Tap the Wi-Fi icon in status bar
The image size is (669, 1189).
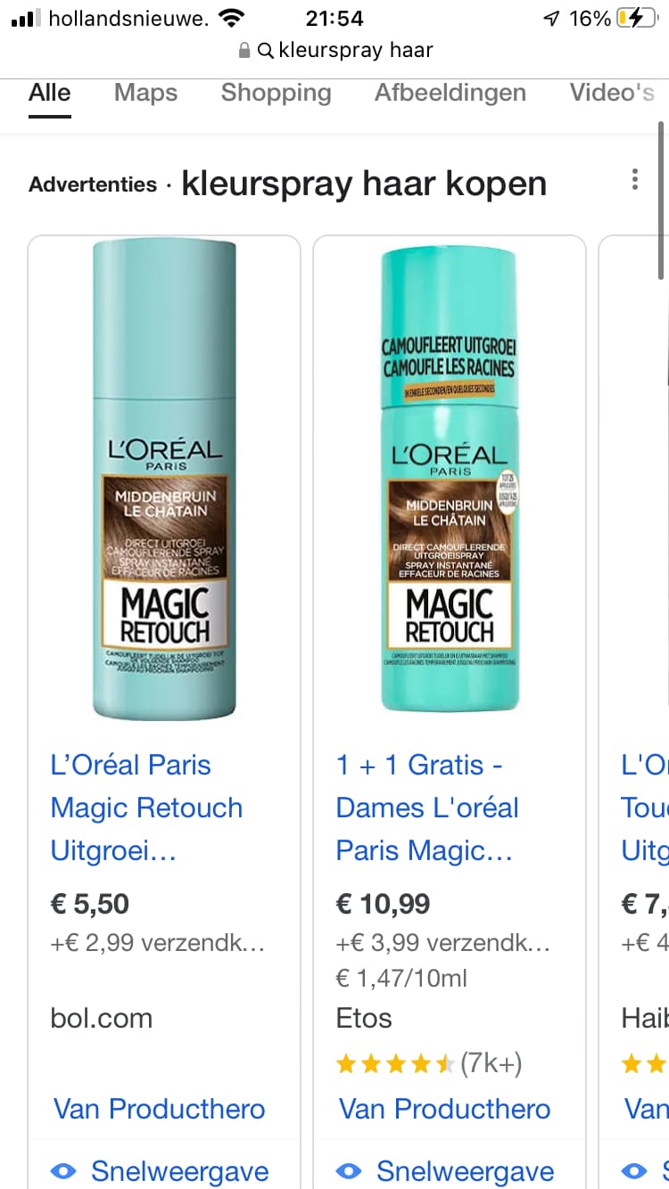(x=232, y=18)
